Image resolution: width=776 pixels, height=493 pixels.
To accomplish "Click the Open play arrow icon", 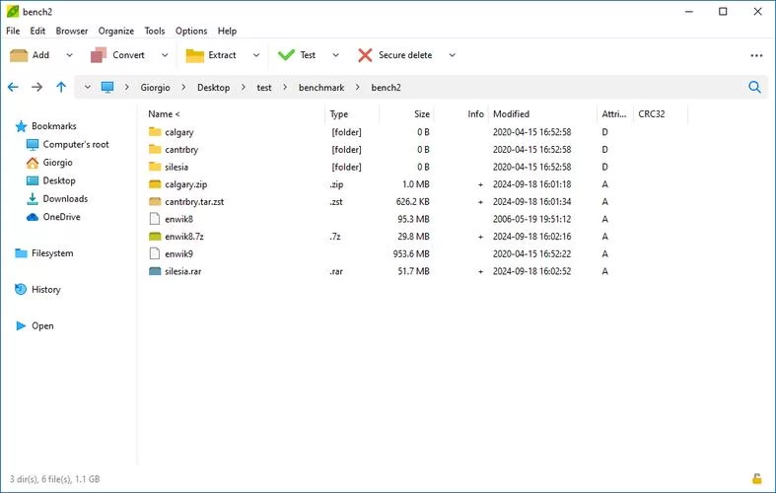I will 21,325.
